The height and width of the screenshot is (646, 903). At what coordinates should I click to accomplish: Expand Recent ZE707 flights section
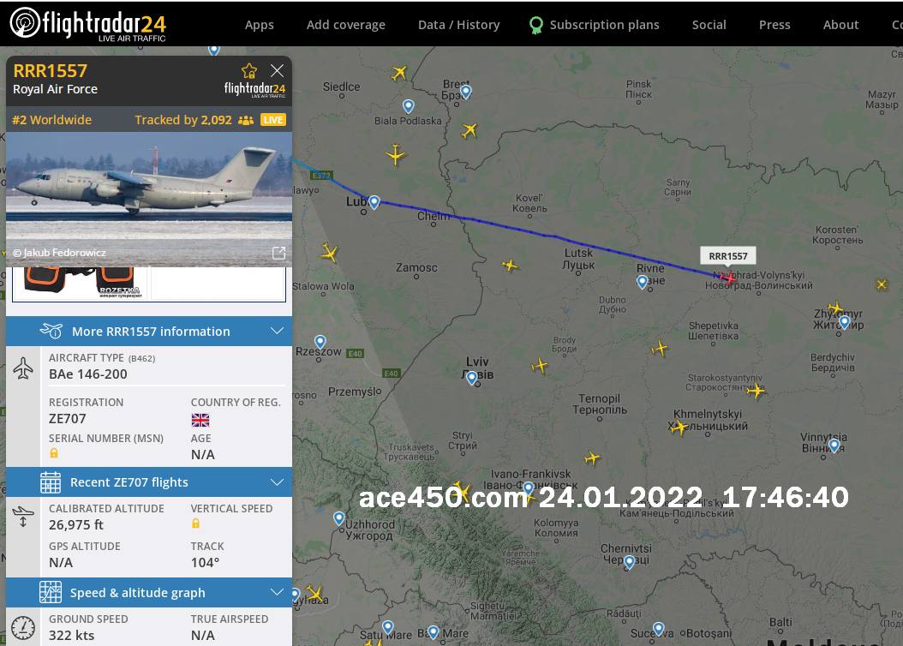click(149, 482)
